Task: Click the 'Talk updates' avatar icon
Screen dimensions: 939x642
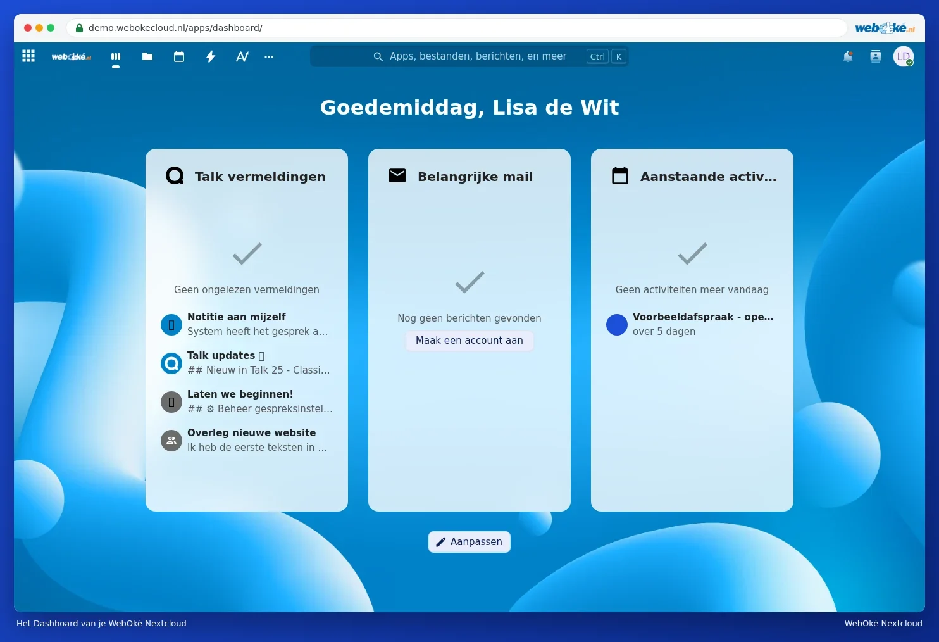Action: pos(171,363)
